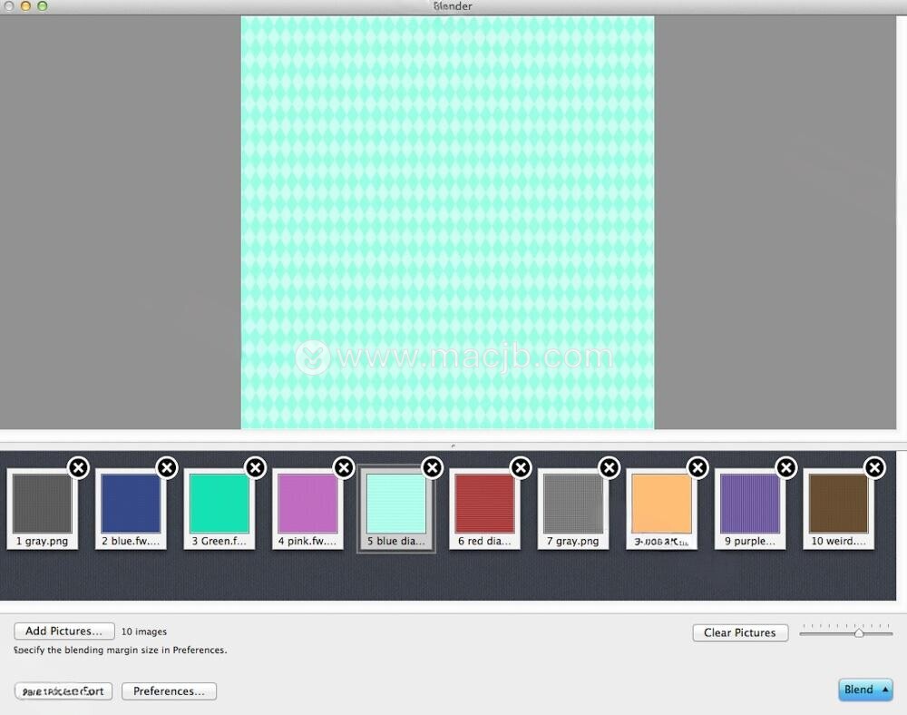Select the 4 pink.fw thumbnail

pyautogui.click(x=307, y=509)
